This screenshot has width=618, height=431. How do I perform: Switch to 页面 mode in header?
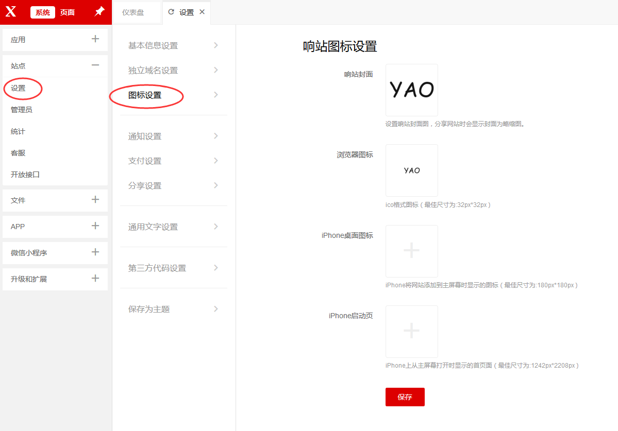[68, 12]
